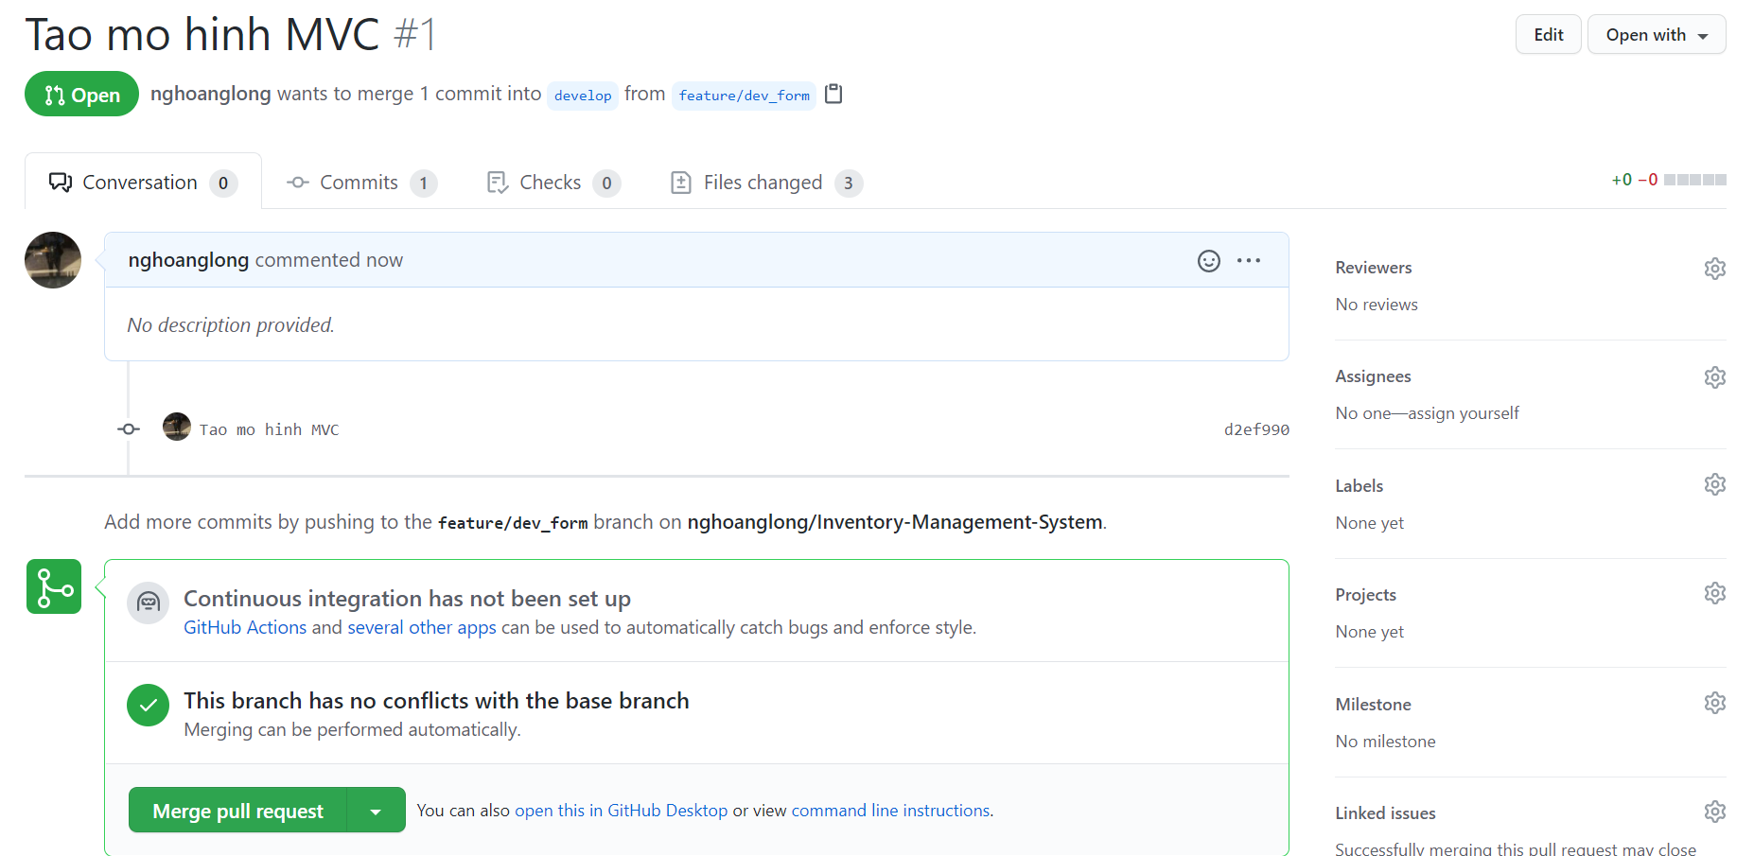This screenshot has width=1754, height=856.
Task: Open the Projects settings gear
Action: [x=1714, y=593]
